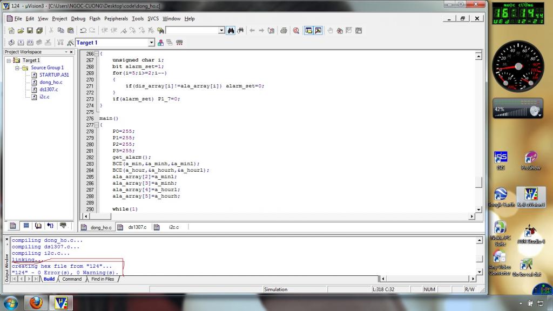
Task: Select ds1307.c in the project tree
Action: pyautogui.click(x=49, y=90)
